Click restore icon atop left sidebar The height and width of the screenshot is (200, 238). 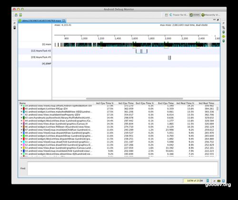pos(14,23)
